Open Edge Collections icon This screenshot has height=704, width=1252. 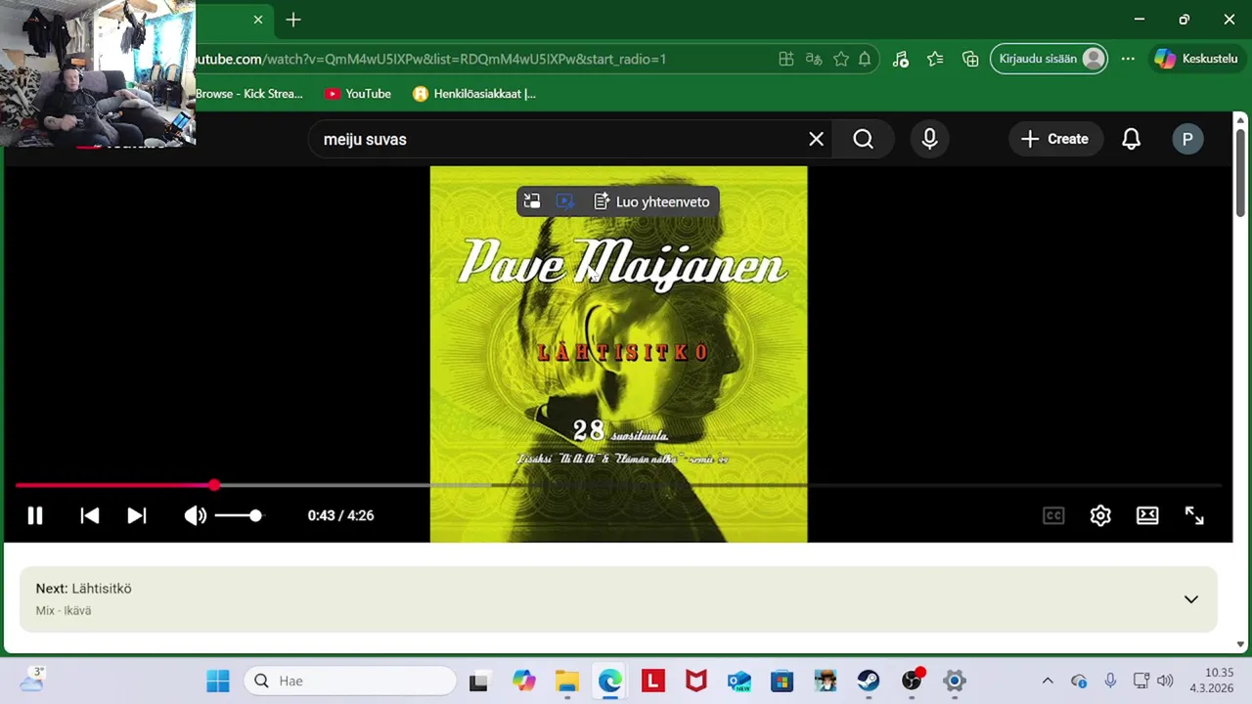coord(970,59)
